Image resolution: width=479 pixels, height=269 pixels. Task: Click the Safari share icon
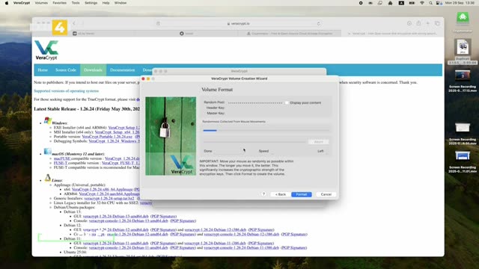point(418,23)
